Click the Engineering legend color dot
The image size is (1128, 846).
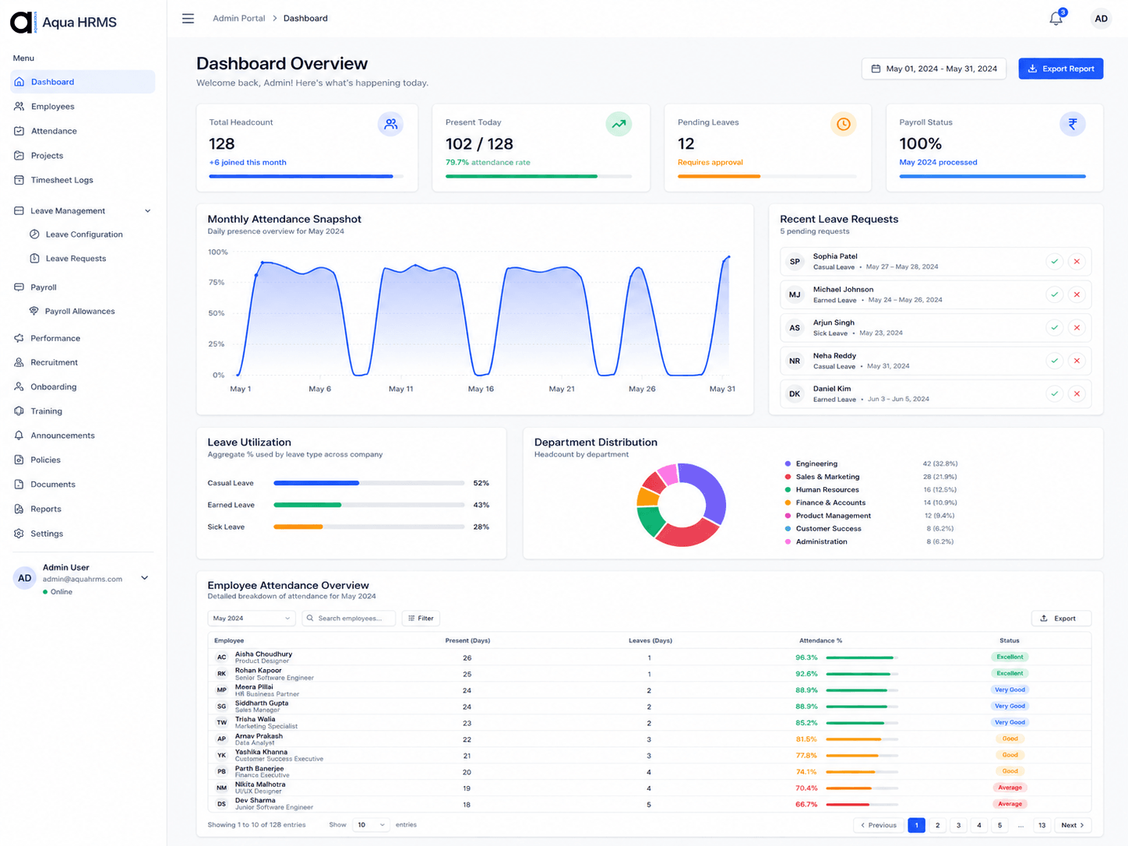pyautogui.click(x=788, y=464)
